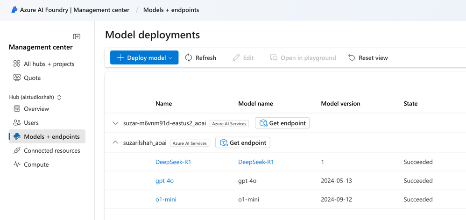Click the All hubs + projects icon
Image resolution: width=466 pixels, height=220 pixels.
17,64
